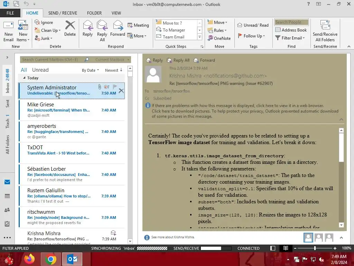Open the By Date sort dropdown
The height and width of the screenshot is (266, 354).
coord(90,70)
